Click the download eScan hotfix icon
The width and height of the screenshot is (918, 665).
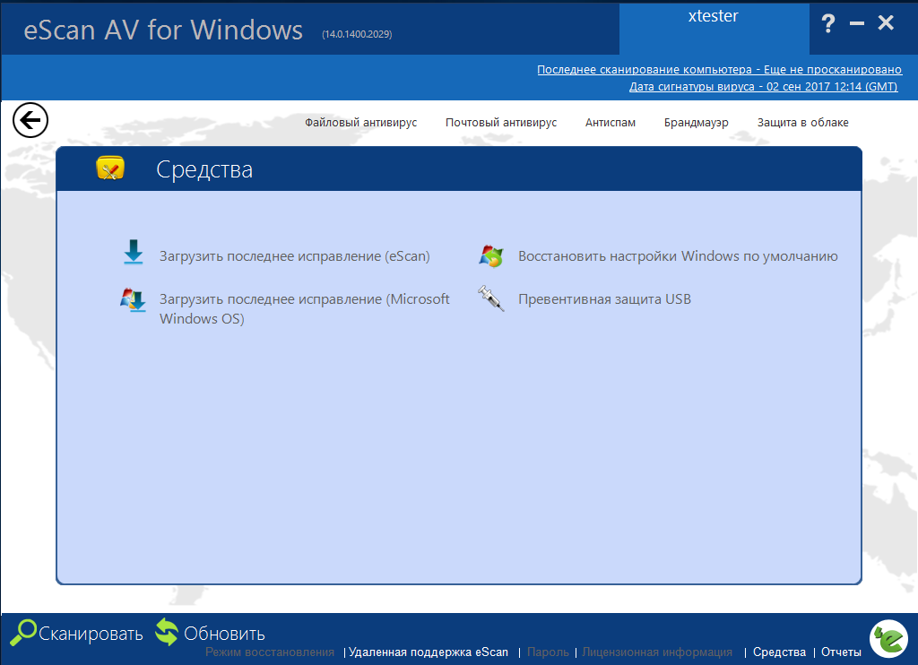pos(134,254)
